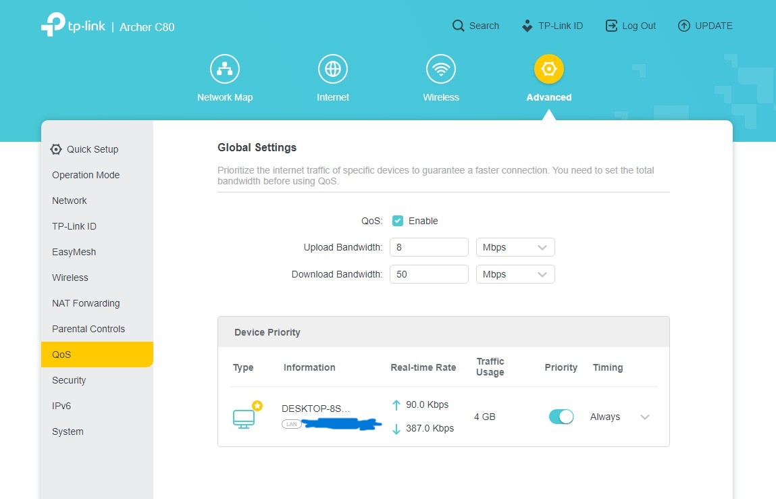Click the Priority column header
The height and width of the screenshot is (499, 776).
tap(561, 367)
